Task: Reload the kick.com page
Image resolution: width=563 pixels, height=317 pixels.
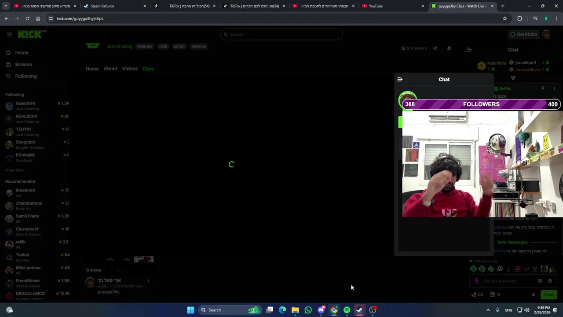Action: click(27, 18)
